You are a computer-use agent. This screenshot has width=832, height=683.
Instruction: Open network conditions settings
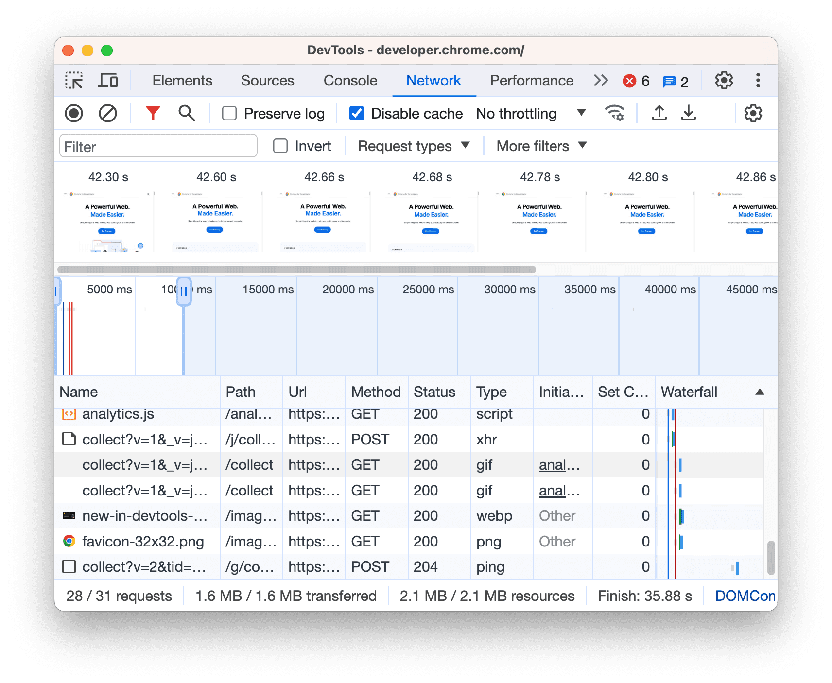tap(615, 113)
